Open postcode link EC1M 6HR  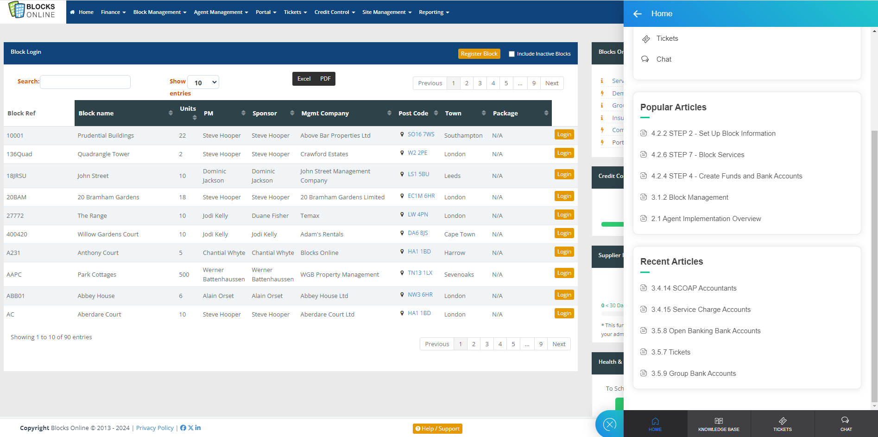click(x=421, y=196)
